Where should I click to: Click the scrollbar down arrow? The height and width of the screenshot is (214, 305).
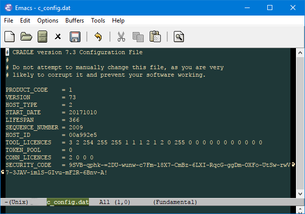(x=300, y=194)
